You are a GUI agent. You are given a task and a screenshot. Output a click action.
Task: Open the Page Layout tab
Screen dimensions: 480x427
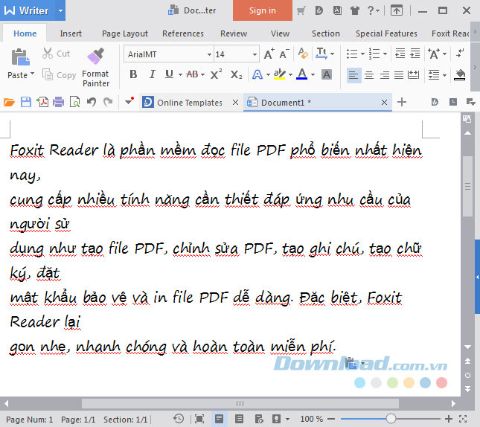click(124, 33)
